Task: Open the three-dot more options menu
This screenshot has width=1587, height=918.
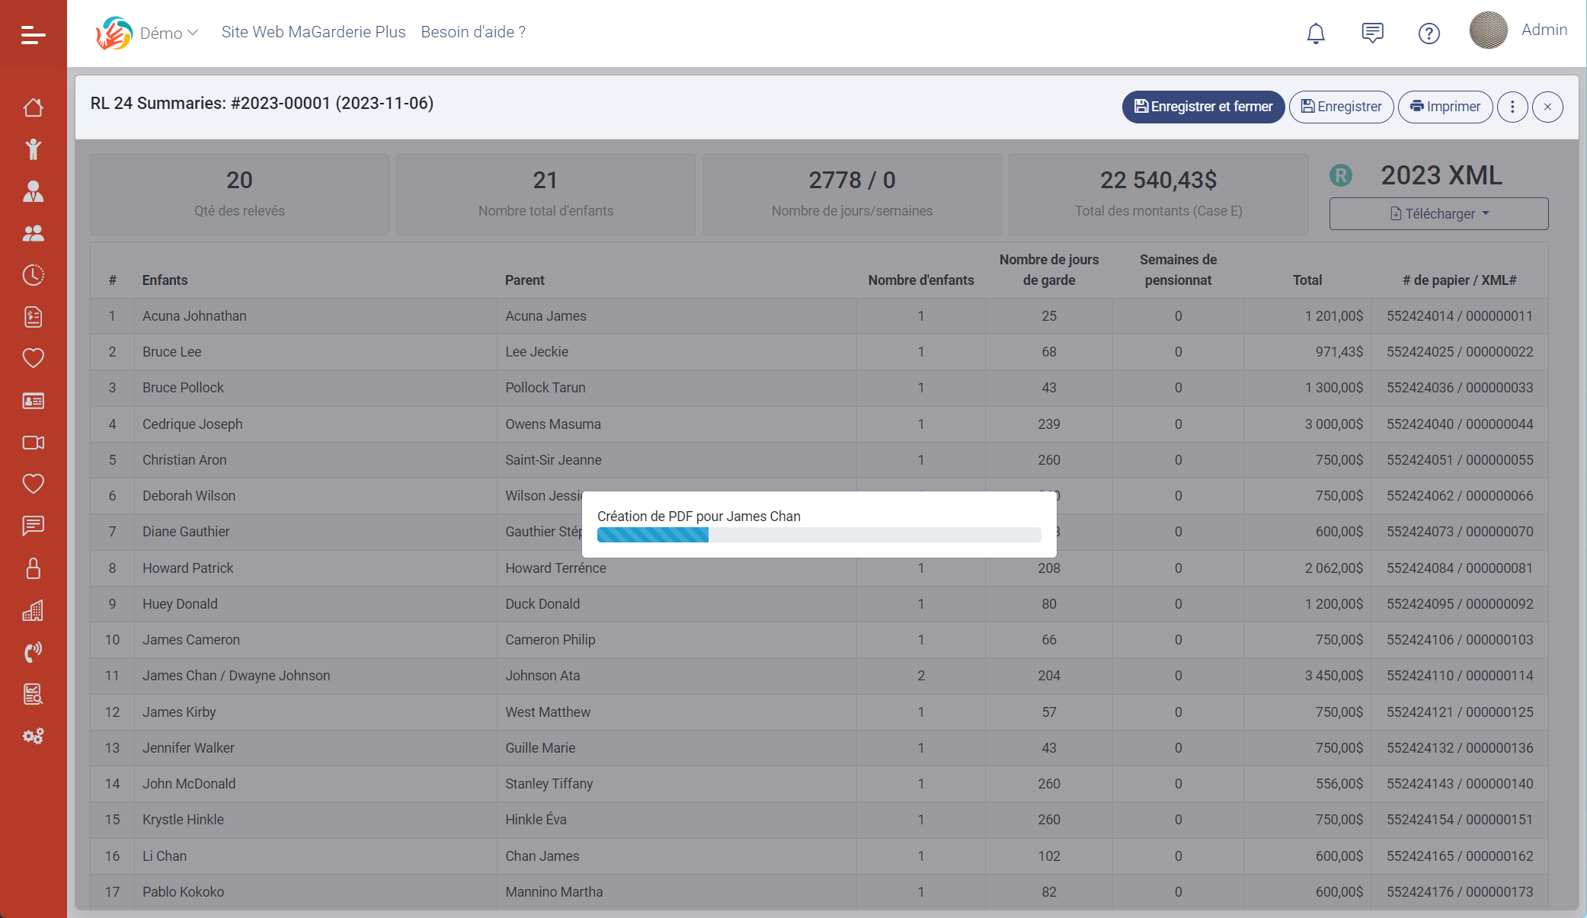Action: 1512,107
